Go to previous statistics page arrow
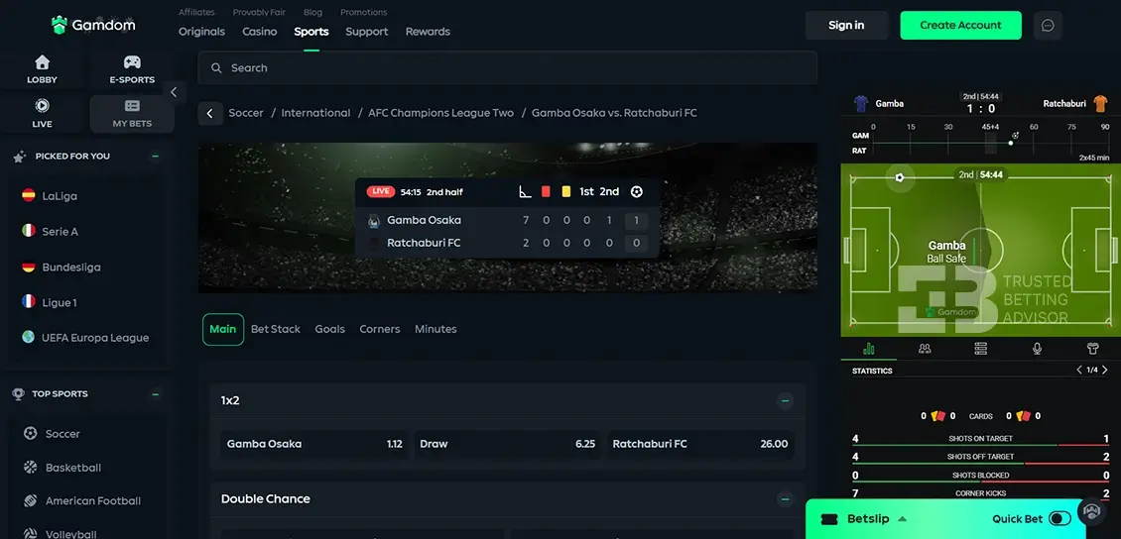 [x=1079, y=370]
